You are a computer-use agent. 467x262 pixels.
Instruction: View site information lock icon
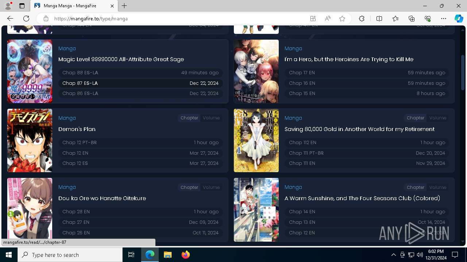(x=46, y=19)
